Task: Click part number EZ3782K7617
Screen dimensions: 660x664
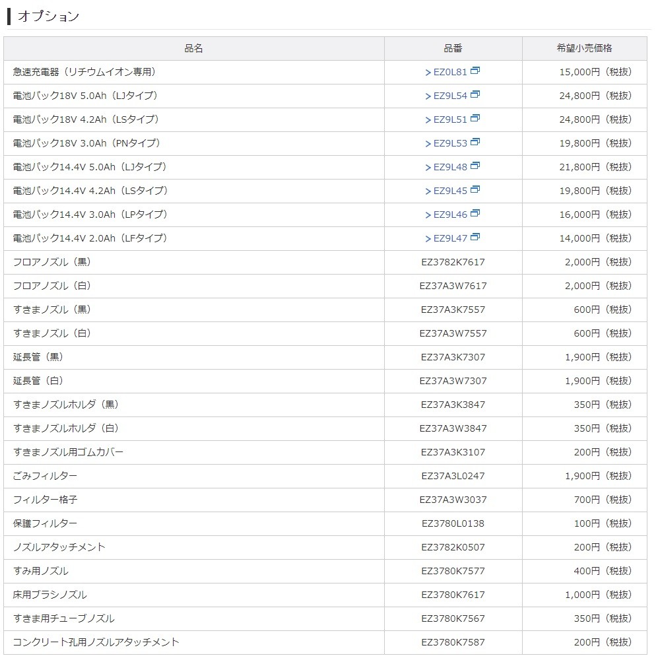Action: pos(453,262)
